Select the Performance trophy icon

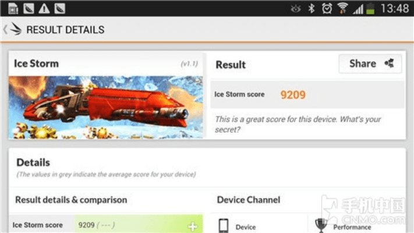pyautogui.click(x=321, y=225)
